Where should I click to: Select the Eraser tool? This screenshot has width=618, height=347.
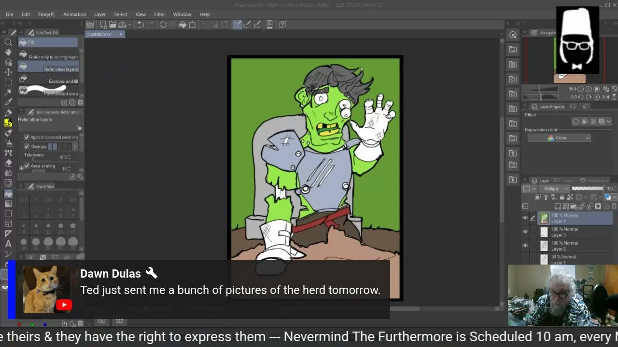click(8, 163)
